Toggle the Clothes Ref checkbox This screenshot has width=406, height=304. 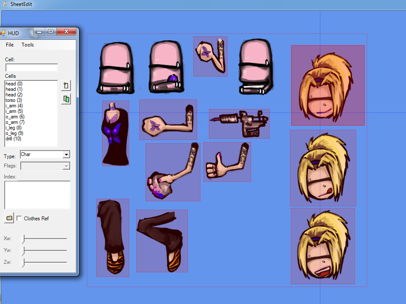(19, 219)
